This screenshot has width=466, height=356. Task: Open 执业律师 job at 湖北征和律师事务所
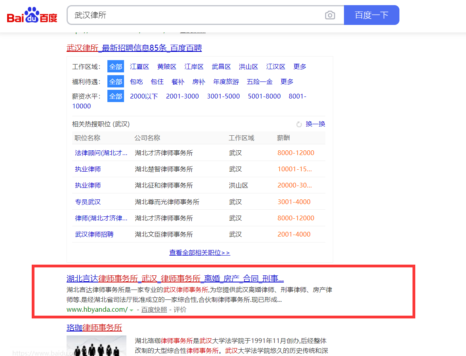click(88, 186)
